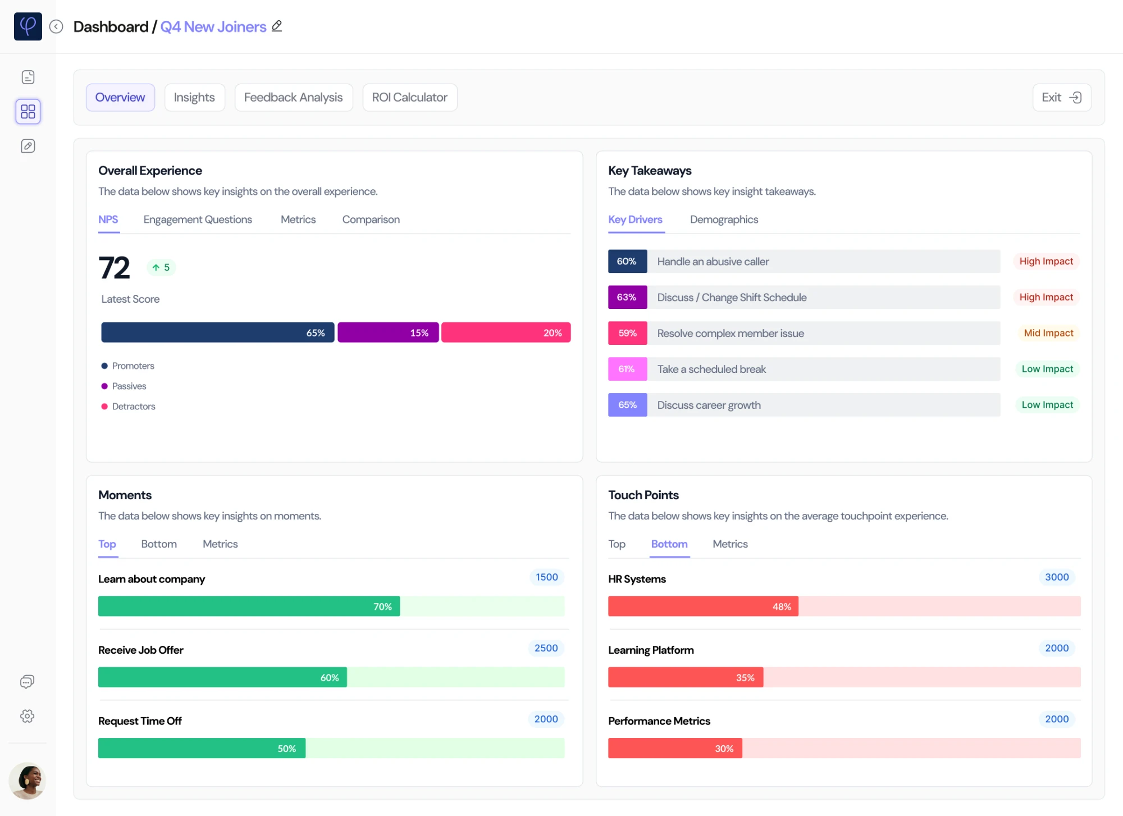Click the up 5 score change badge

(161, 268)
